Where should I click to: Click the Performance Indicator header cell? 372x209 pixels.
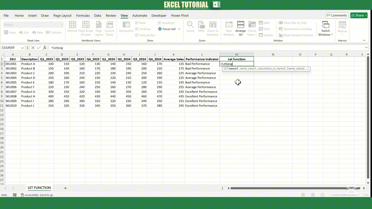click(202, 59)
